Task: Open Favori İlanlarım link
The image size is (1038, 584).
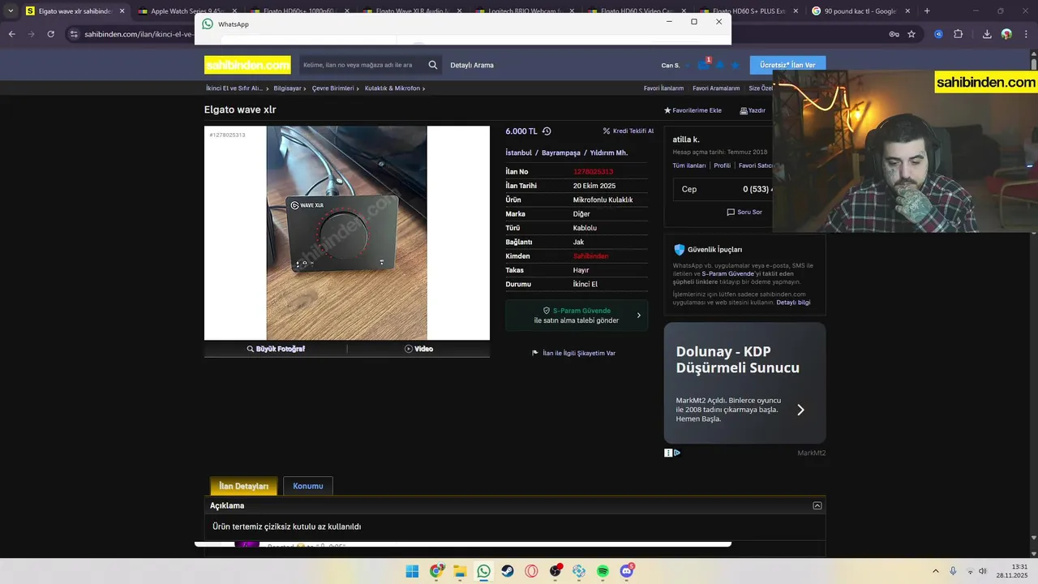Action: 663,88
